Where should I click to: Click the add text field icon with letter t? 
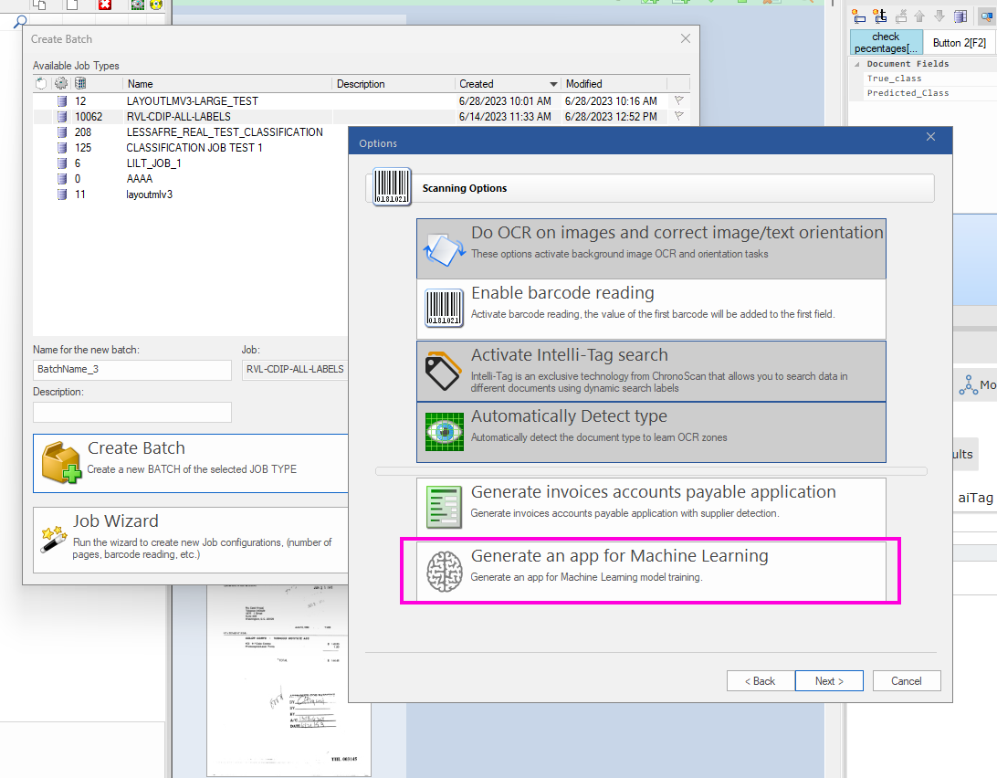pyautogui.click(x=880, y=16)
